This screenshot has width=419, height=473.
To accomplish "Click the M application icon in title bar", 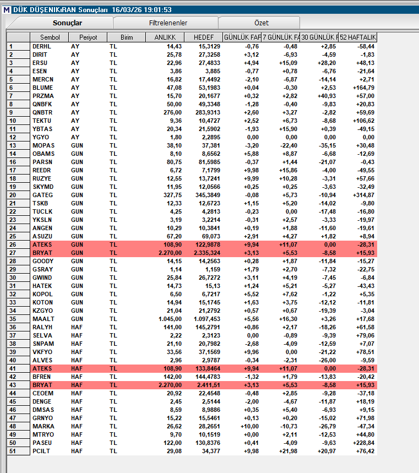I will pos(7,10).
